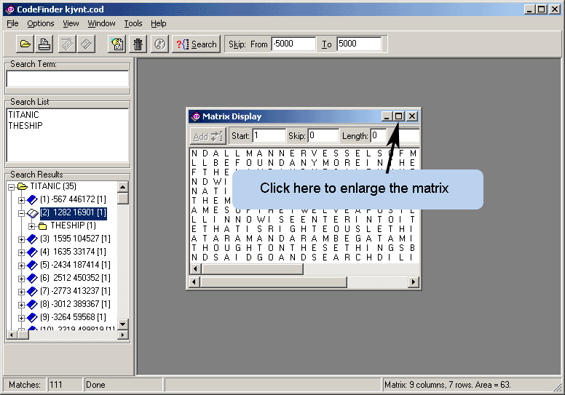This screenshot has width=565, height=395.
Task: Click the disabled stop toolbar icon
Action: point(159,44)
